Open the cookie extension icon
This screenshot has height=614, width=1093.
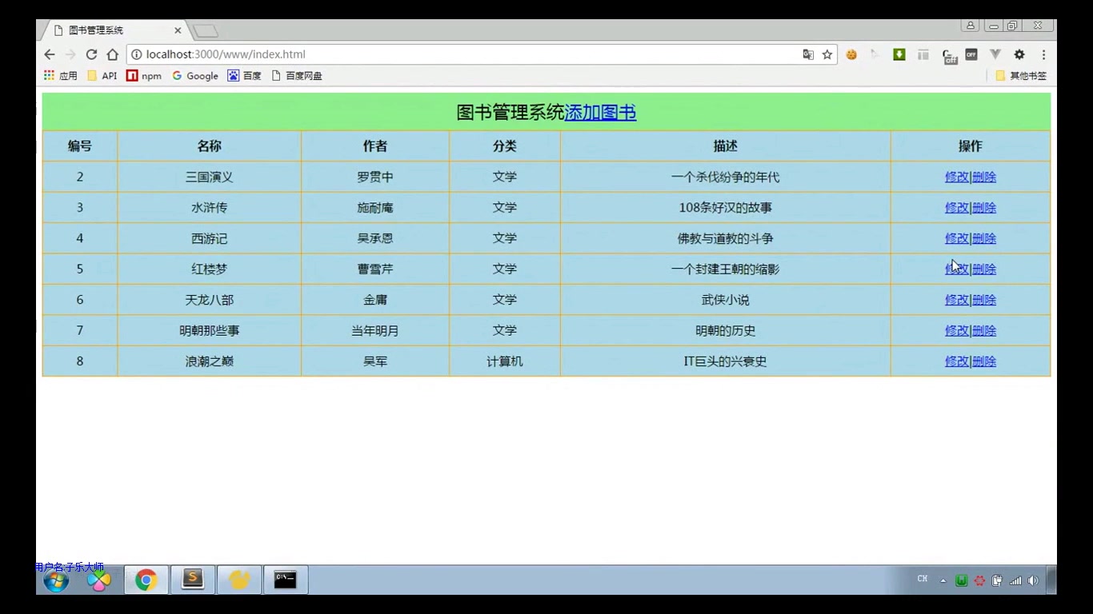(851, 54)
